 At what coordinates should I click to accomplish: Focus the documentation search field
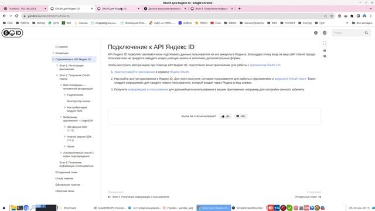pyautogui.click(x=348, y=33)
